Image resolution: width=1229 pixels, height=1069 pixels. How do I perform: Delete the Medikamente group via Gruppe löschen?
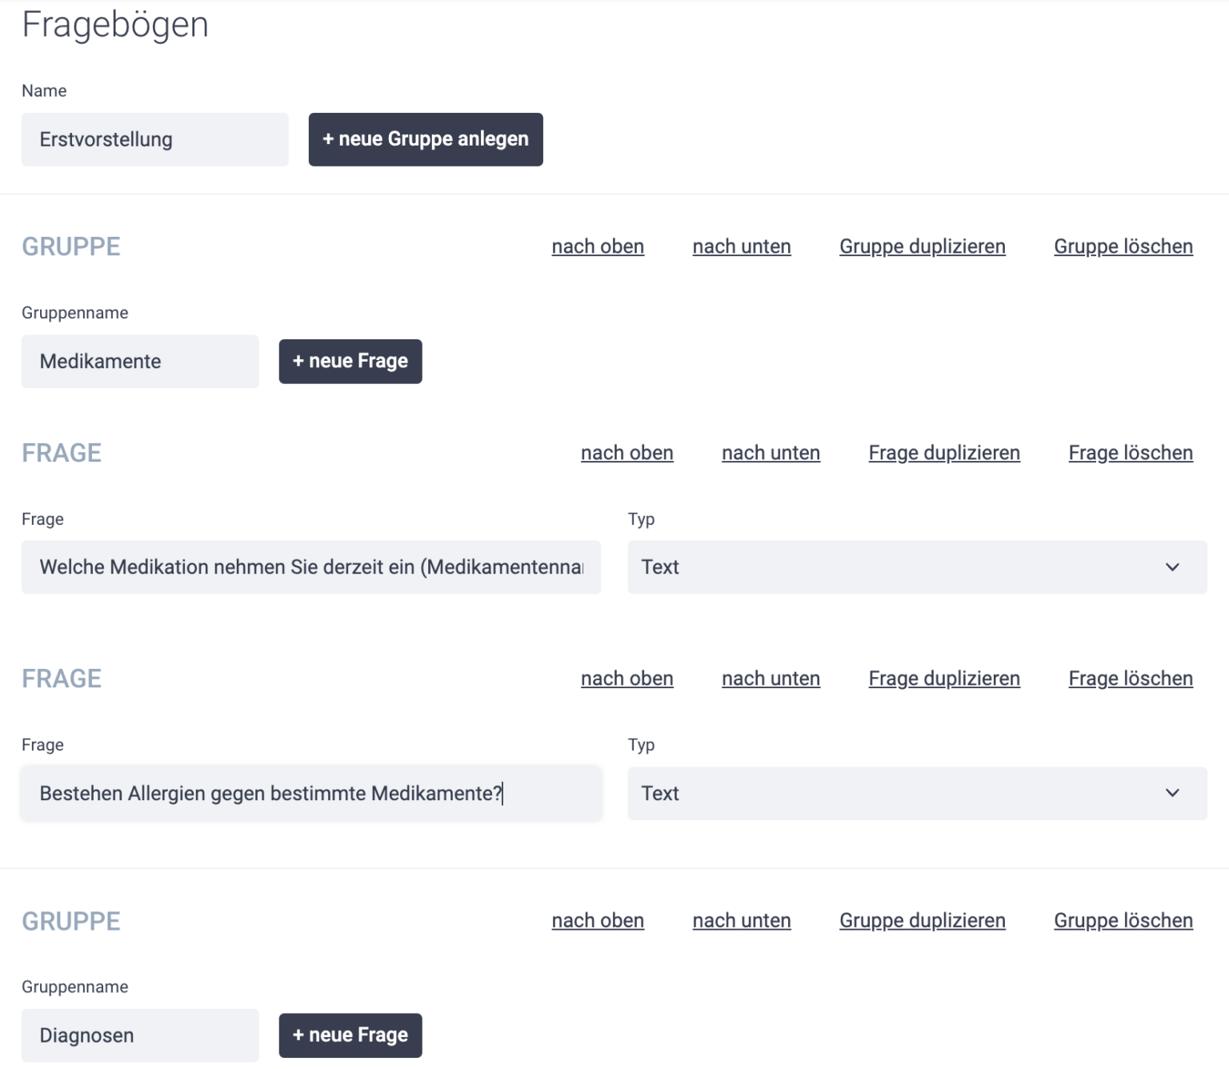1123,246
